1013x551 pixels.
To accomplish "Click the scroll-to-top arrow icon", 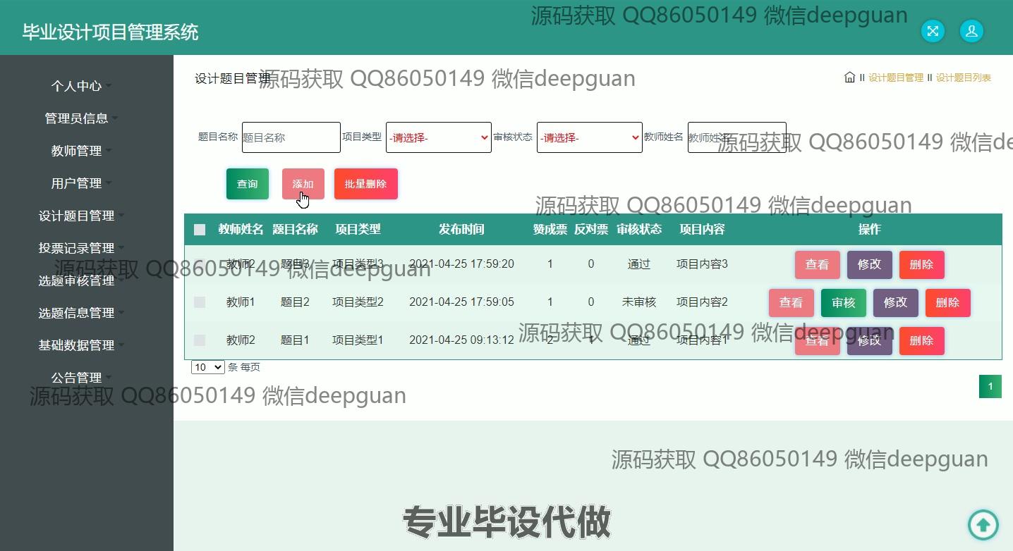I will click(983, 524).
